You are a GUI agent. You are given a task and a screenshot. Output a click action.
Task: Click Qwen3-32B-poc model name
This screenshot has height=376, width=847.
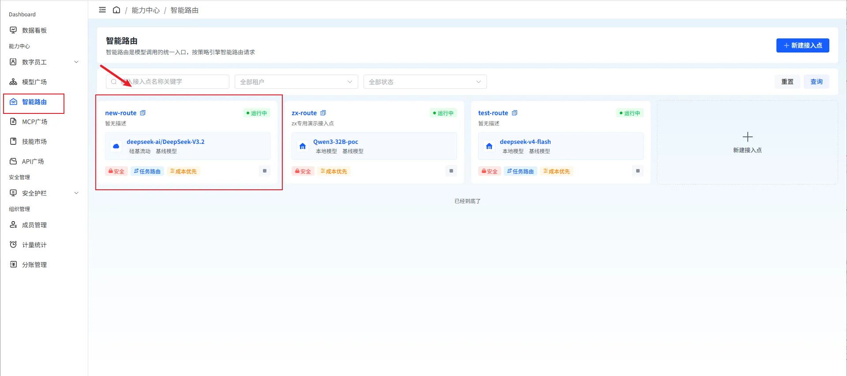click(335, 142)
